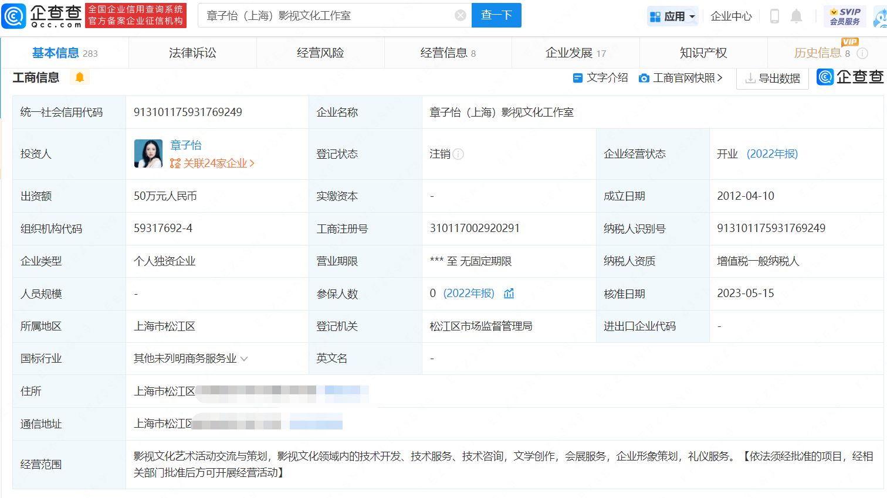Expand the 其他未列明商务服务业 industry chevron
Image resolution: width=887 pixels, height=498 pixels.
click(x=244, y=359)
